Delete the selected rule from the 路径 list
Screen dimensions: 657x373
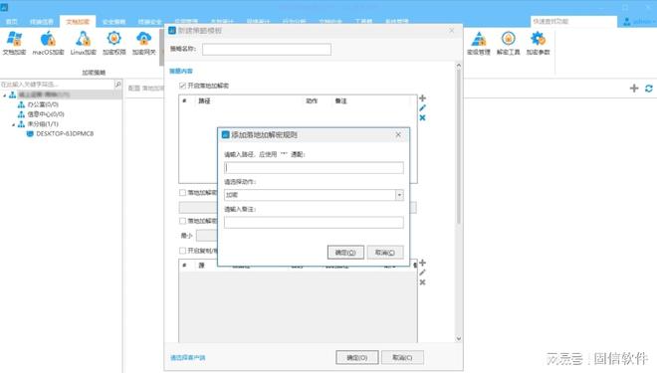pyautogui.click(x=422, y=117)
